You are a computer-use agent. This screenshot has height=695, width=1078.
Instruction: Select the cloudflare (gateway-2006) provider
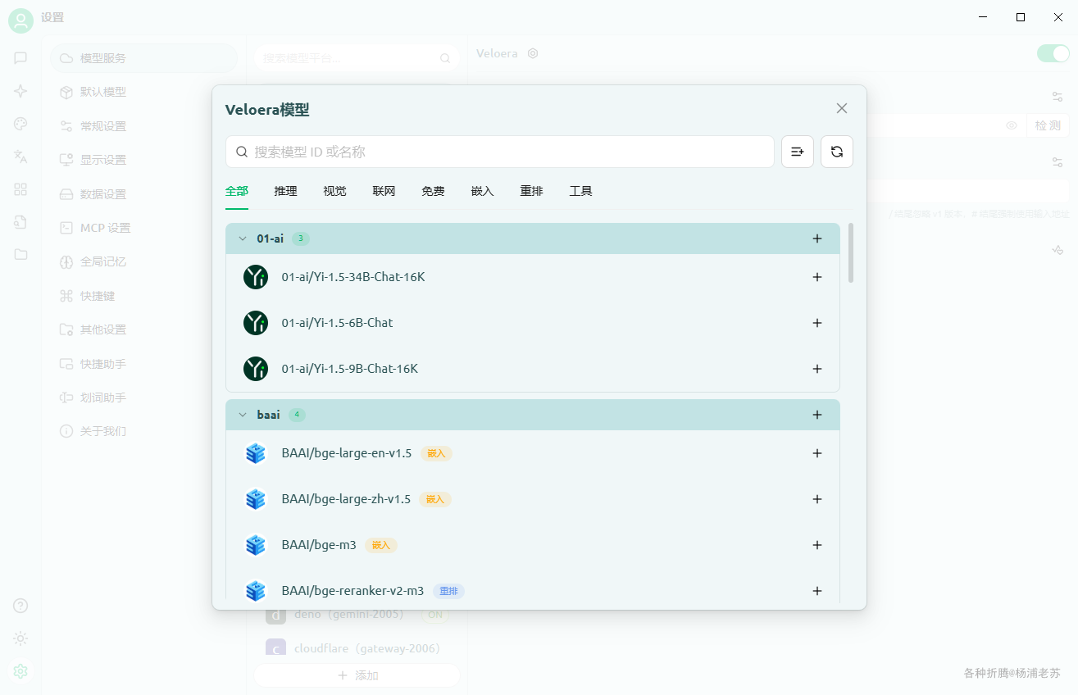pos(357,648)
